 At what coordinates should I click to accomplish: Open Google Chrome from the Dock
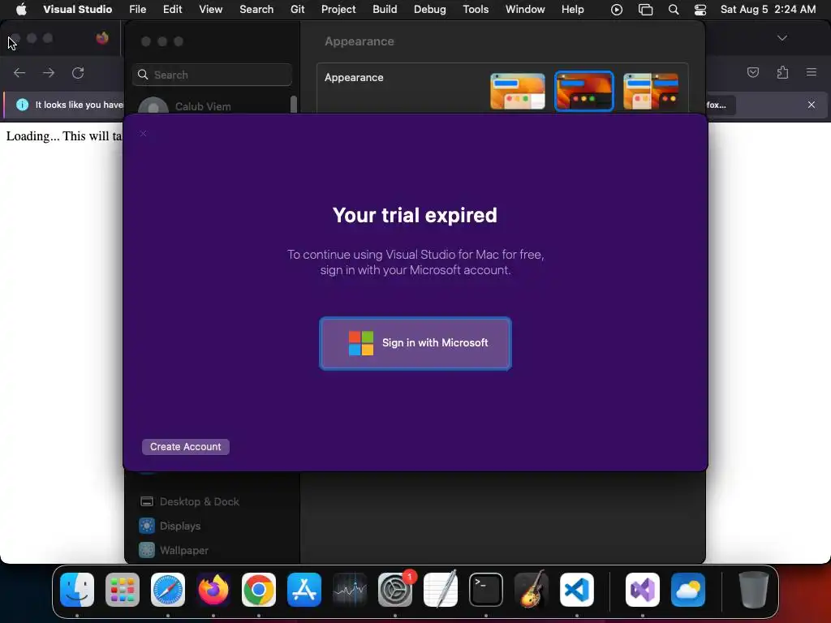point(259,590)
